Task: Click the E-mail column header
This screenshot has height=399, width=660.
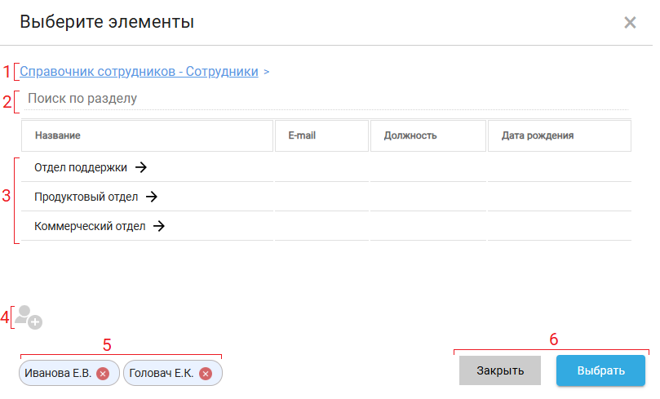Action: pyautogui.click(x=303, y=136)
